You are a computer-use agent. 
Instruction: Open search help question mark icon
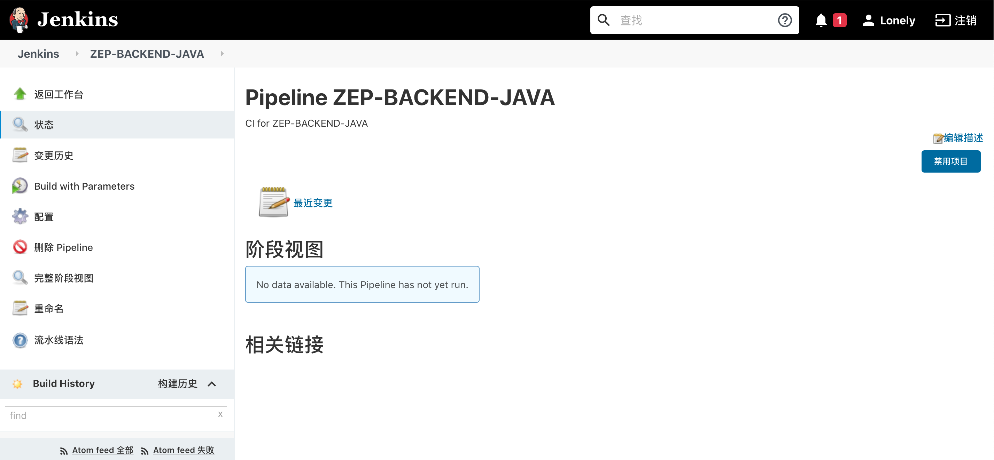pos(784,20)
